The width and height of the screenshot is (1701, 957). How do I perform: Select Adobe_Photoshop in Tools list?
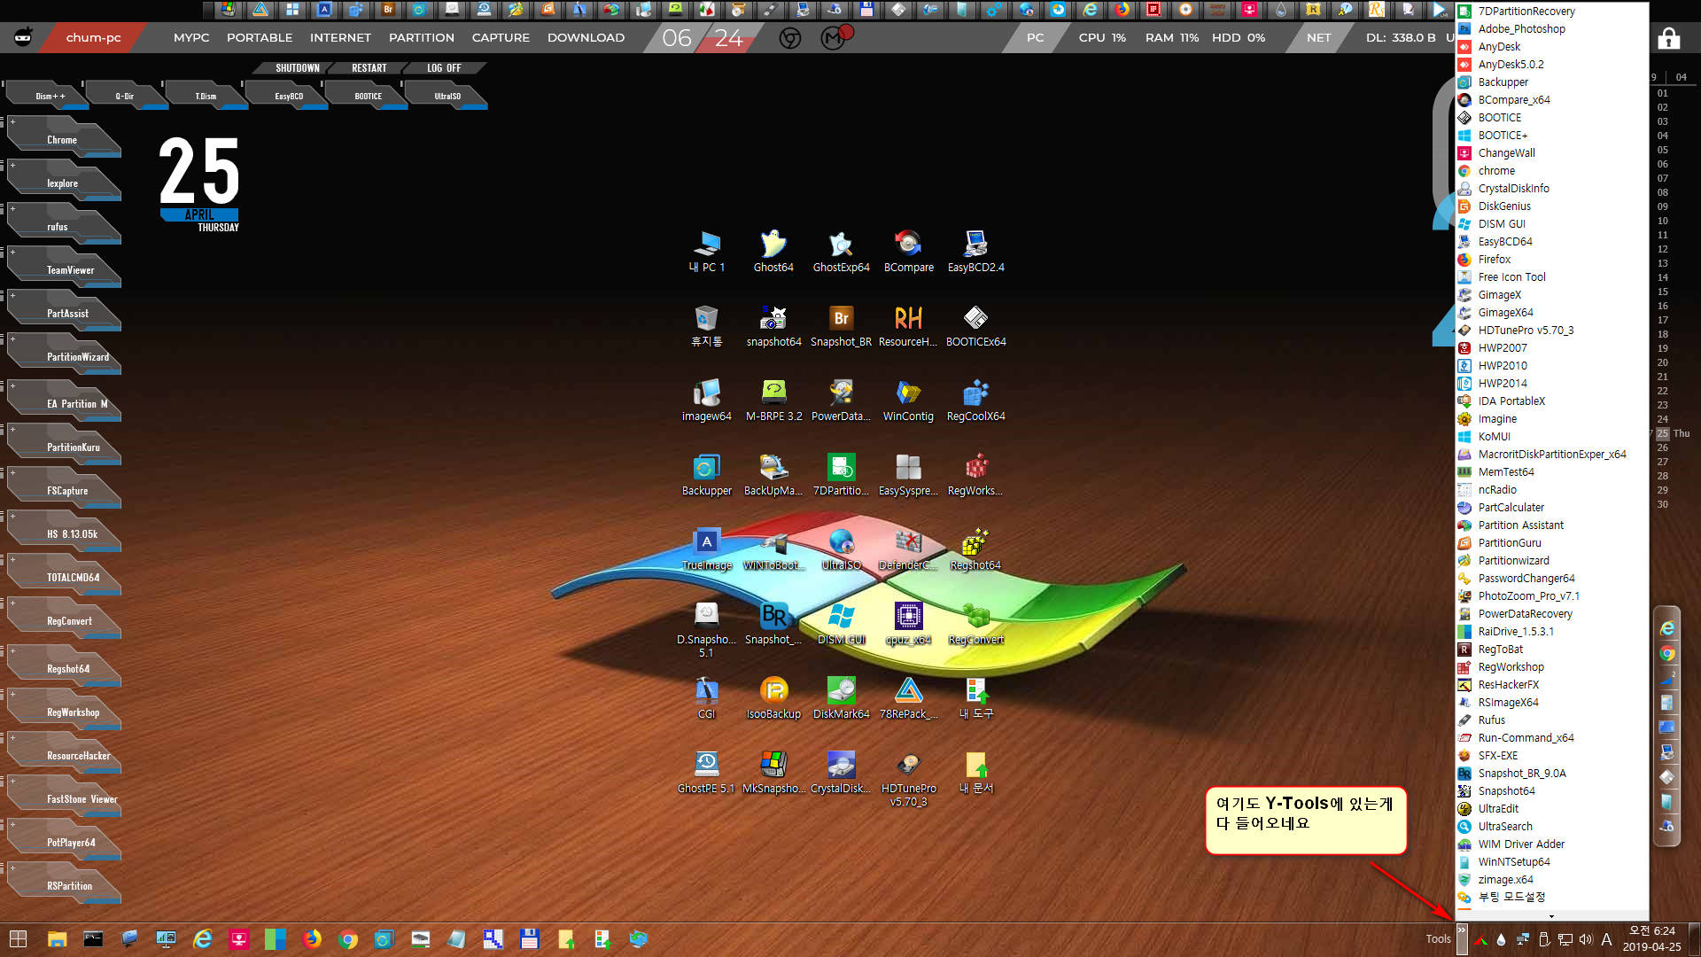(x=1551, y=29)
